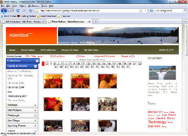Expand the Sporting Events collection
Screen dimensions: 188x136
pos(35,126)
